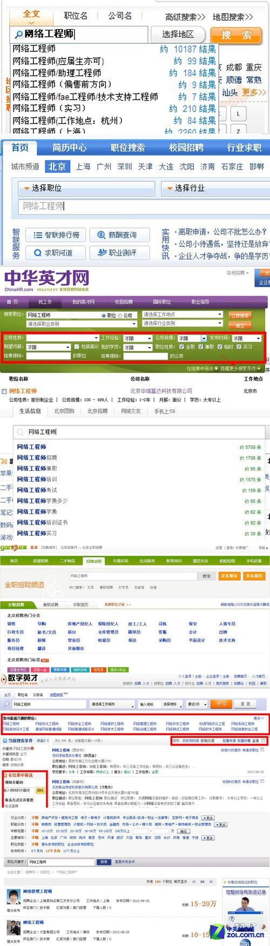Switch to the 职位名 search tab
The image size is (270, 946).
(x=76, y=16)
